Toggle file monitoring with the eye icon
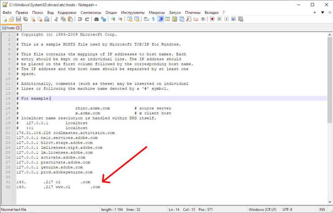 (203, 19)
